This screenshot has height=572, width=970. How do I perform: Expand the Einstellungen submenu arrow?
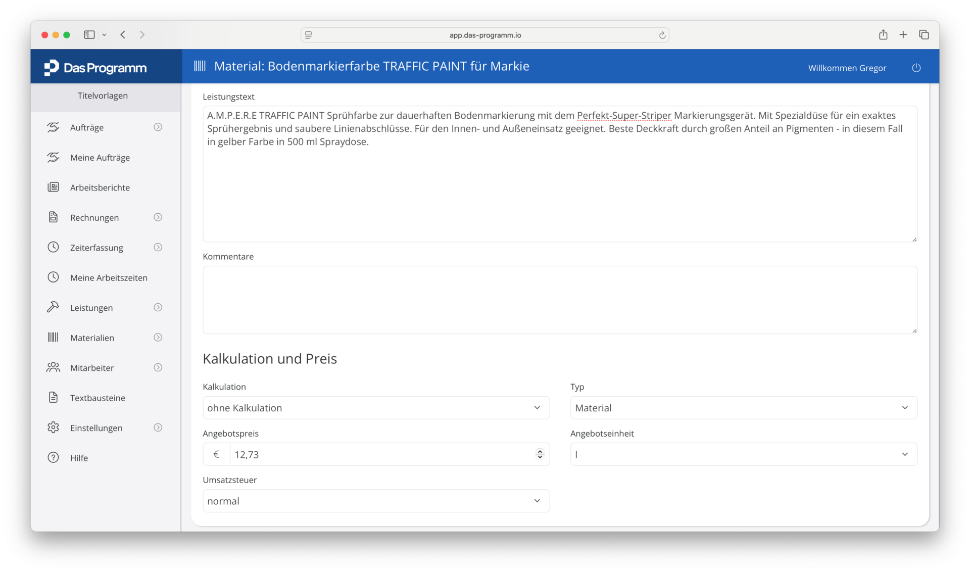coord(158,427)
